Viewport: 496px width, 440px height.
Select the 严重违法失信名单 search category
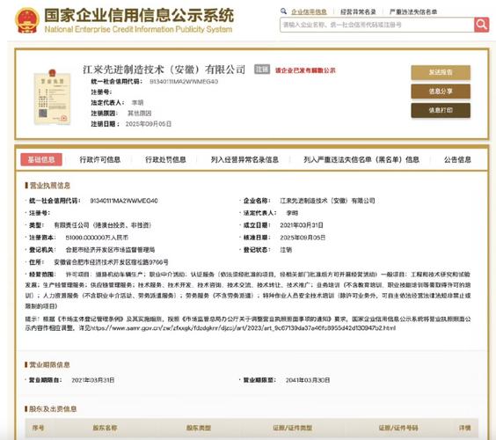tap(413, 12)
